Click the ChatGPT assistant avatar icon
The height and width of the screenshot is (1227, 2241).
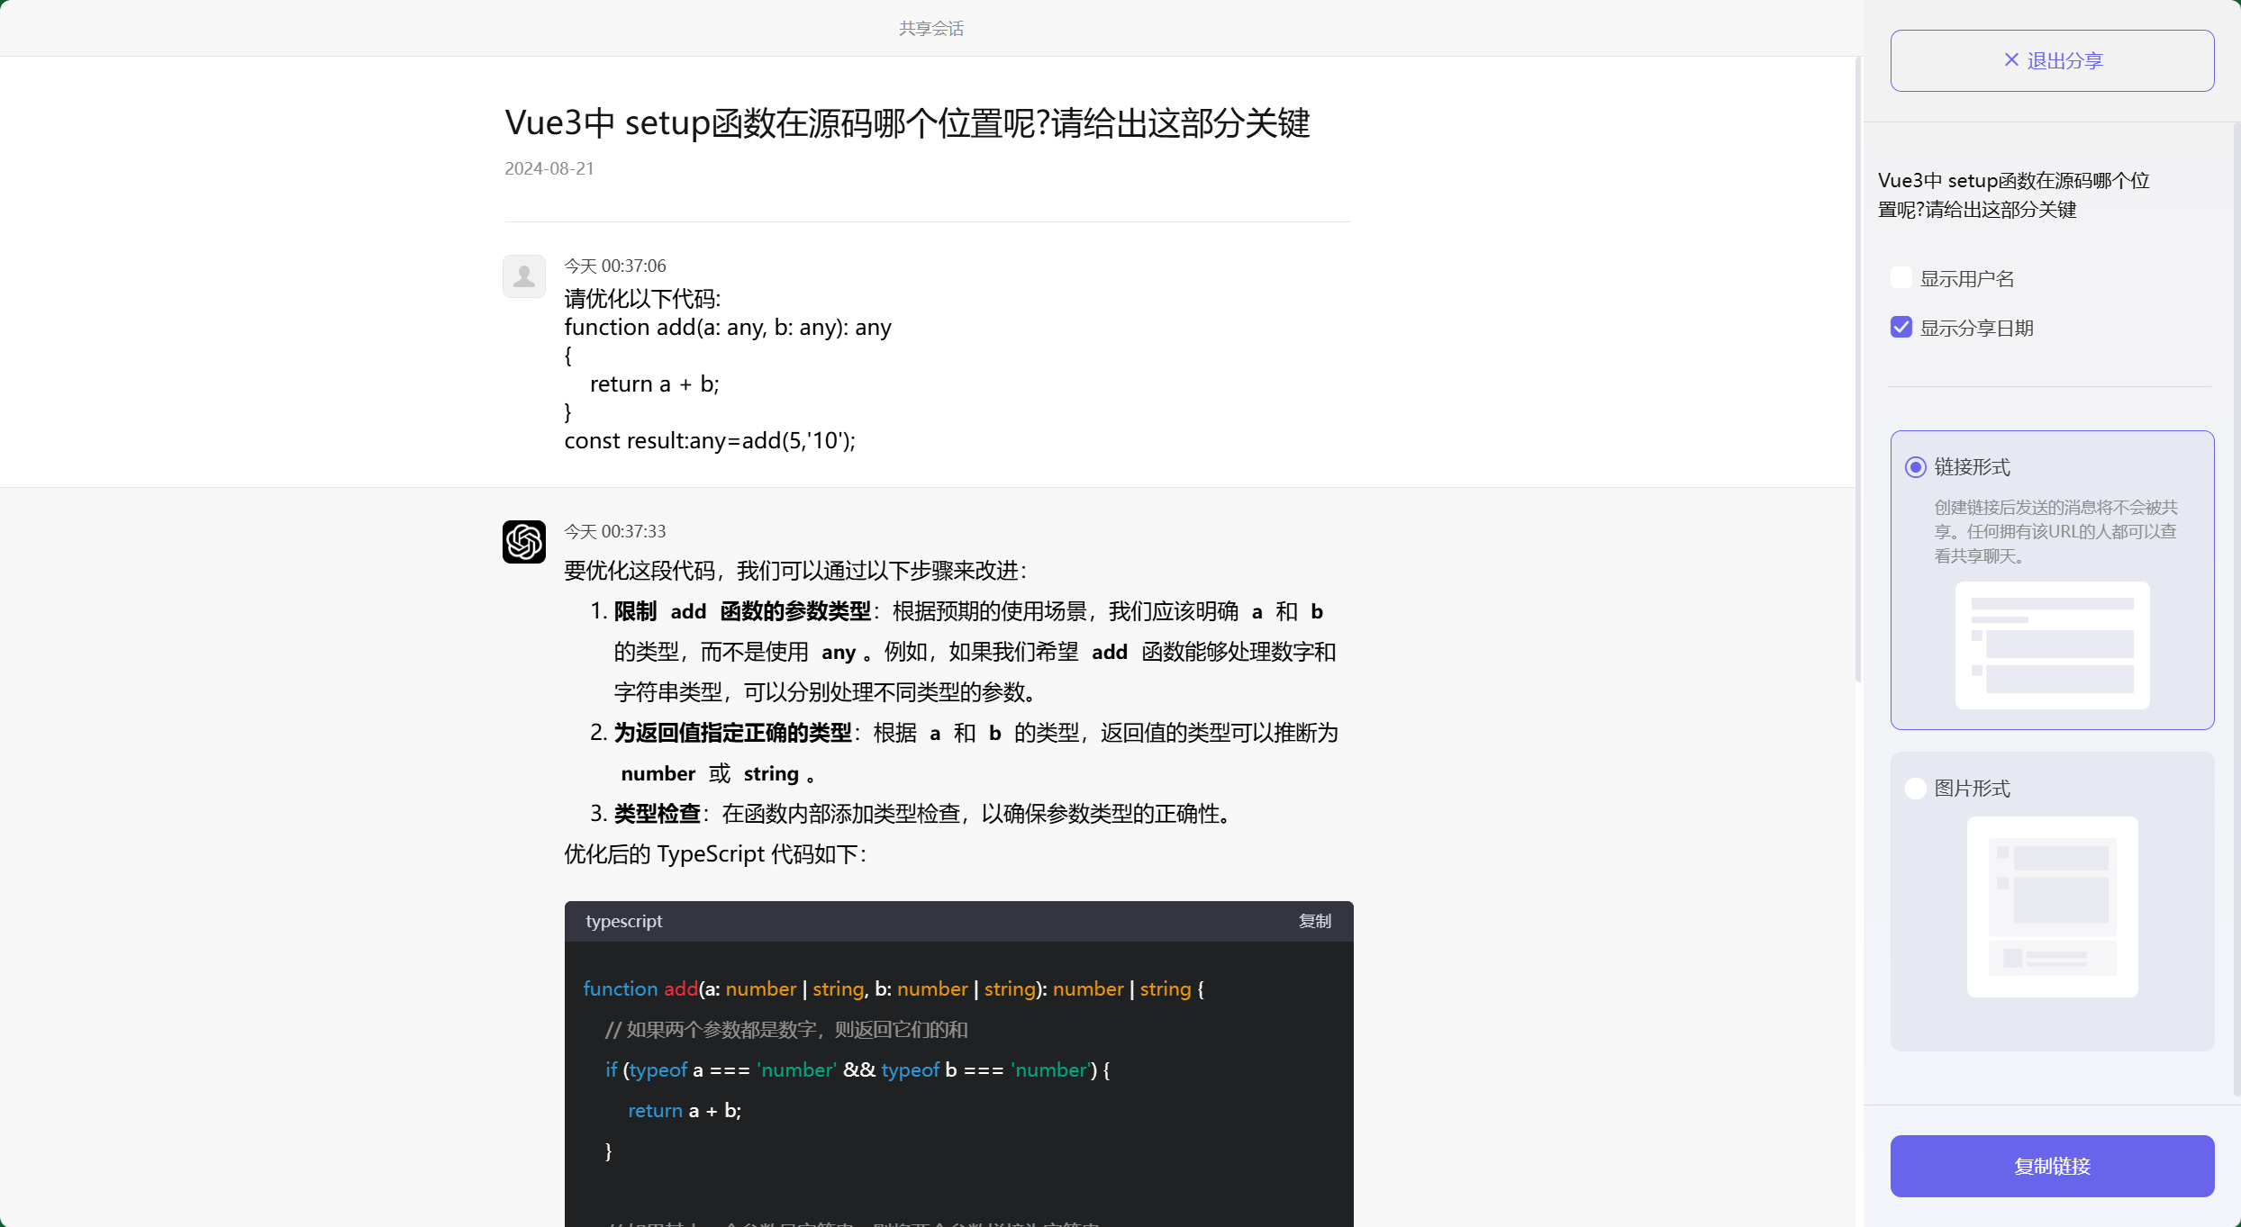[524, 542]
